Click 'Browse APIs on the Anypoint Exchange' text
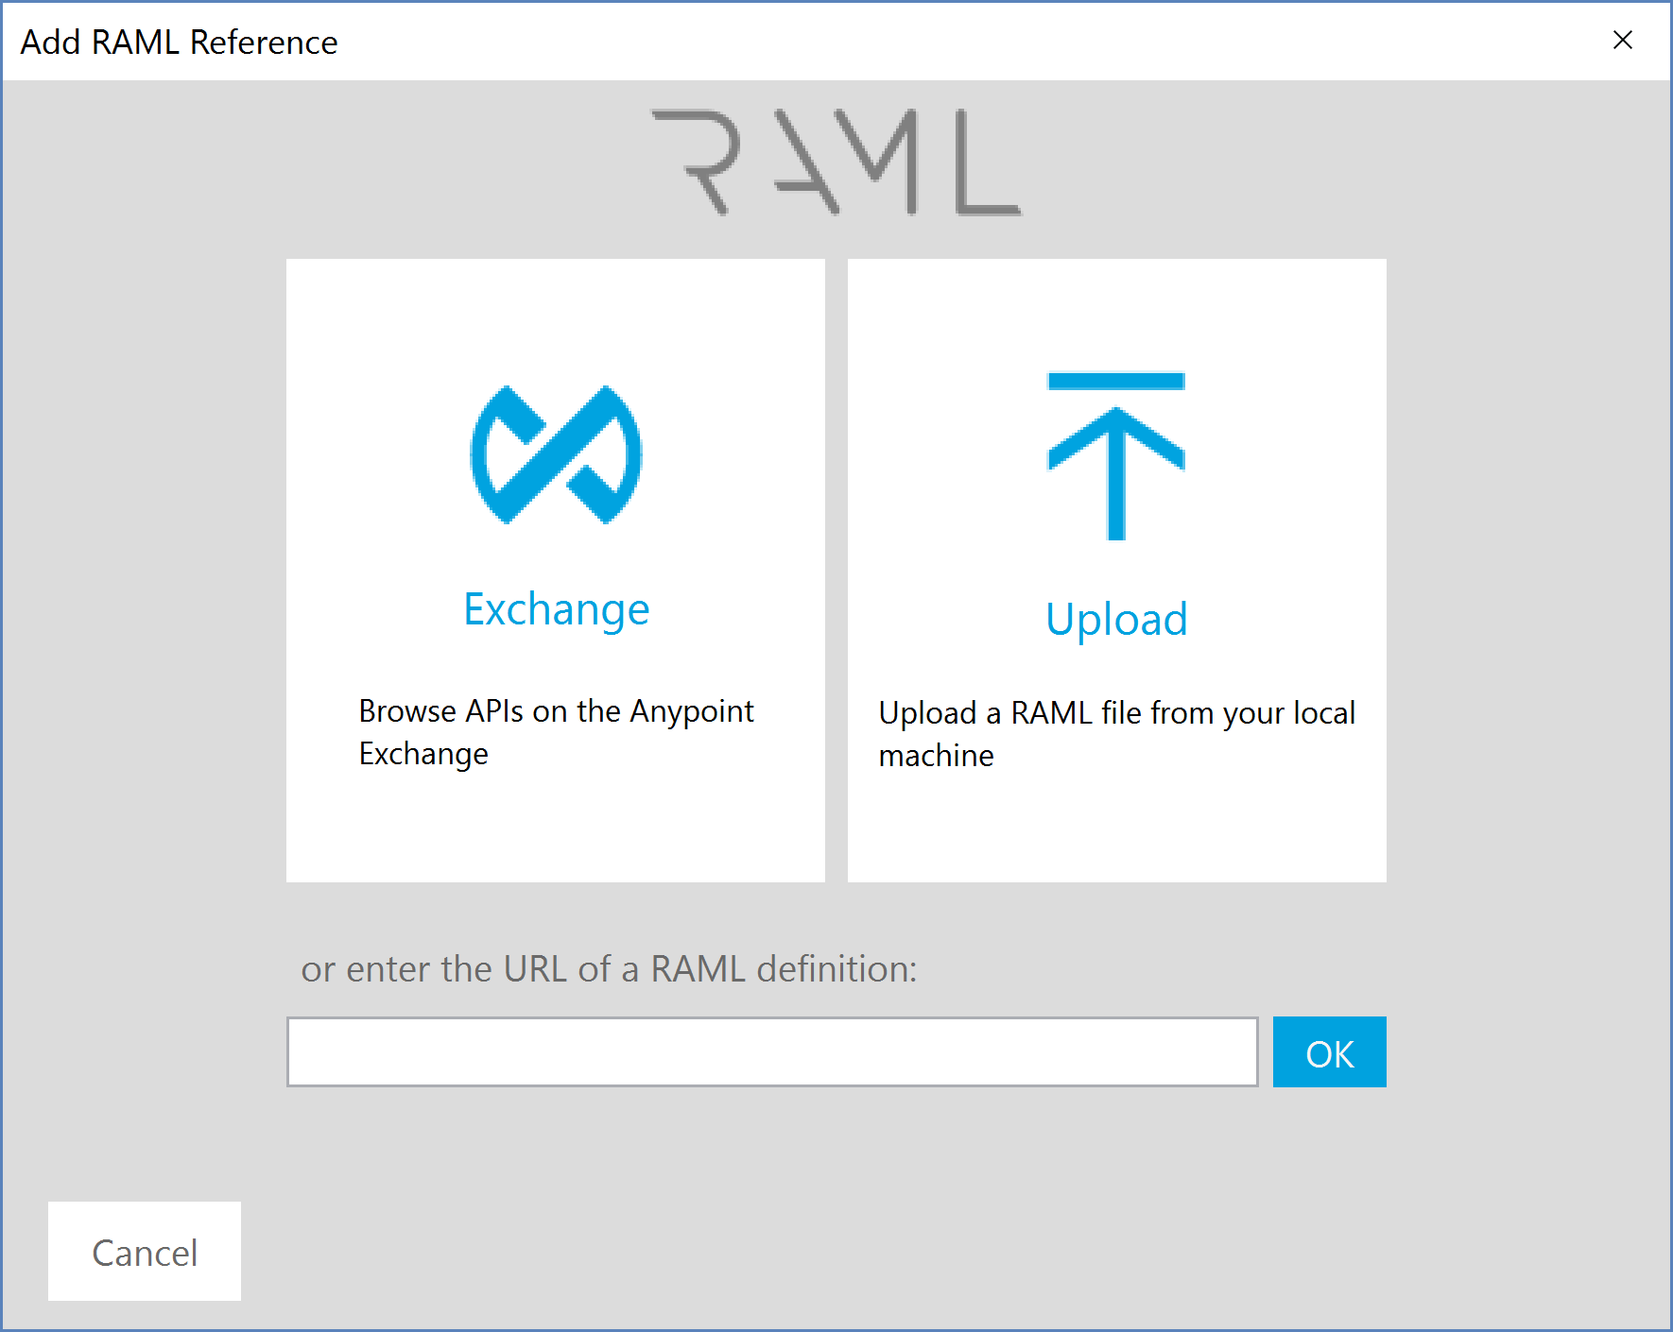This screenshot has width=1673, height=1332. [556, 732]
